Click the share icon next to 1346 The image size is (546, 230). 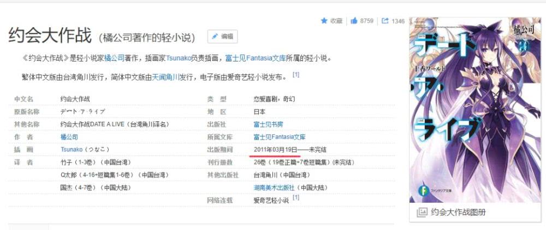point(385,21)
